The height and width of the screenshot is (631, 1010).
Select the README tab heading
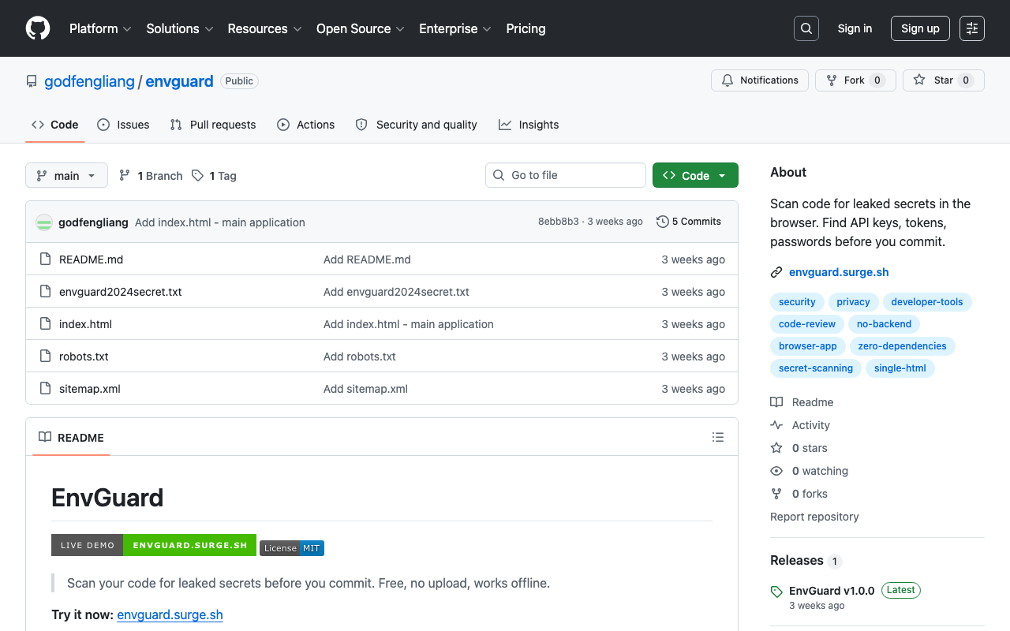coord(71,437)
